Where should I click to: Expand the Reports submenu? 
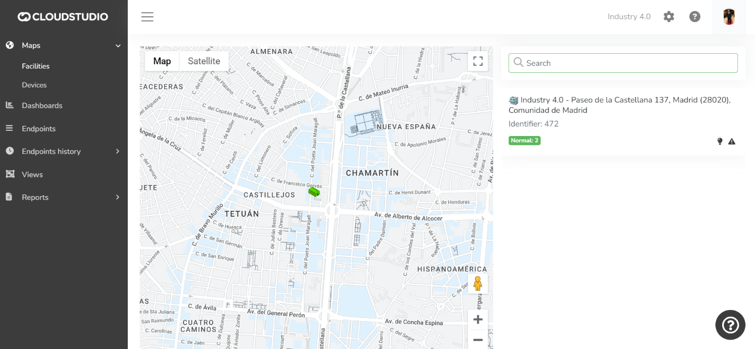coord(118,197)
